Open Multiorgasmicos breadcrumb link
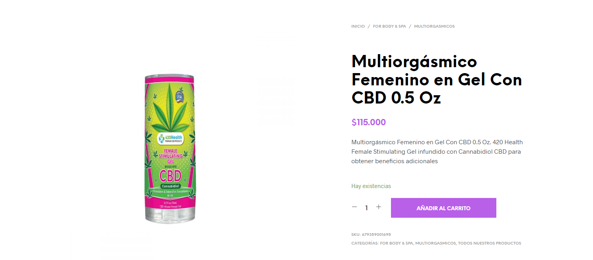The width and height of the screenshot is (593, 260). [x=434, y=26]
